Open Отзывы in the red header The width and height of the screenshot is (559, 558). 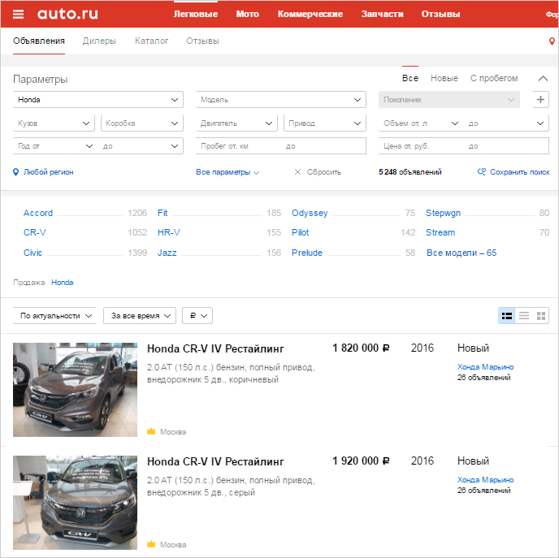(440, 14)
